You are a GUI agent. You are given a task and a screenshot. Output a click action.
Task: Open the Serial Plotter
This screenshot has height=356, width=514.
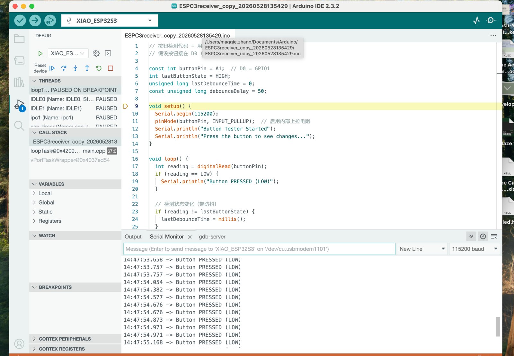pyautogui.click(x=476, y=21)
